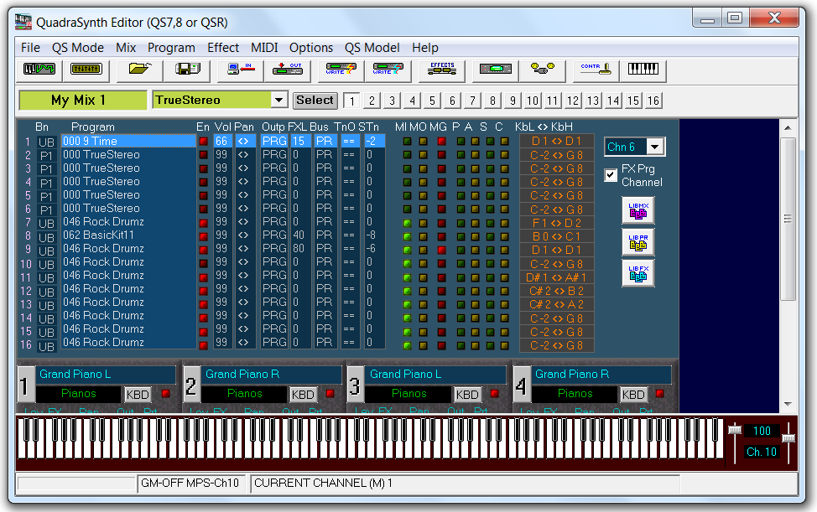This screenshot has height=512, width=817.
Task: Open the LIB PR program library
Action: pos(637,242)
